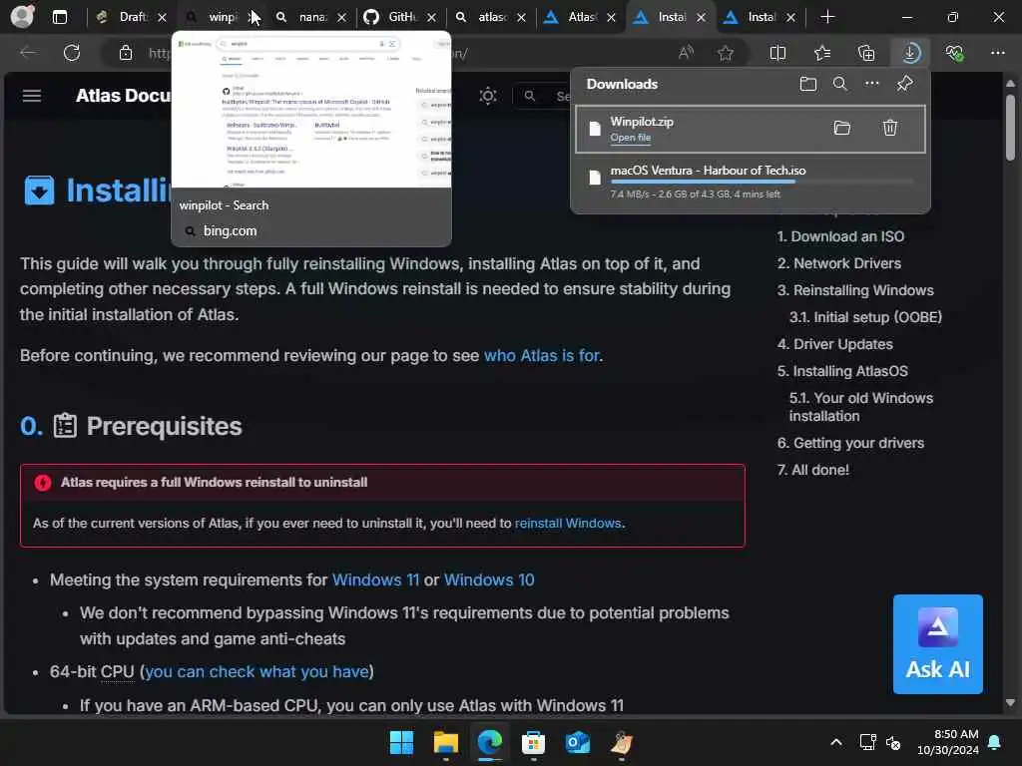The image size is (1022, 766).
Task: Open the notifications bell
Action: click(x=995, y=742)
